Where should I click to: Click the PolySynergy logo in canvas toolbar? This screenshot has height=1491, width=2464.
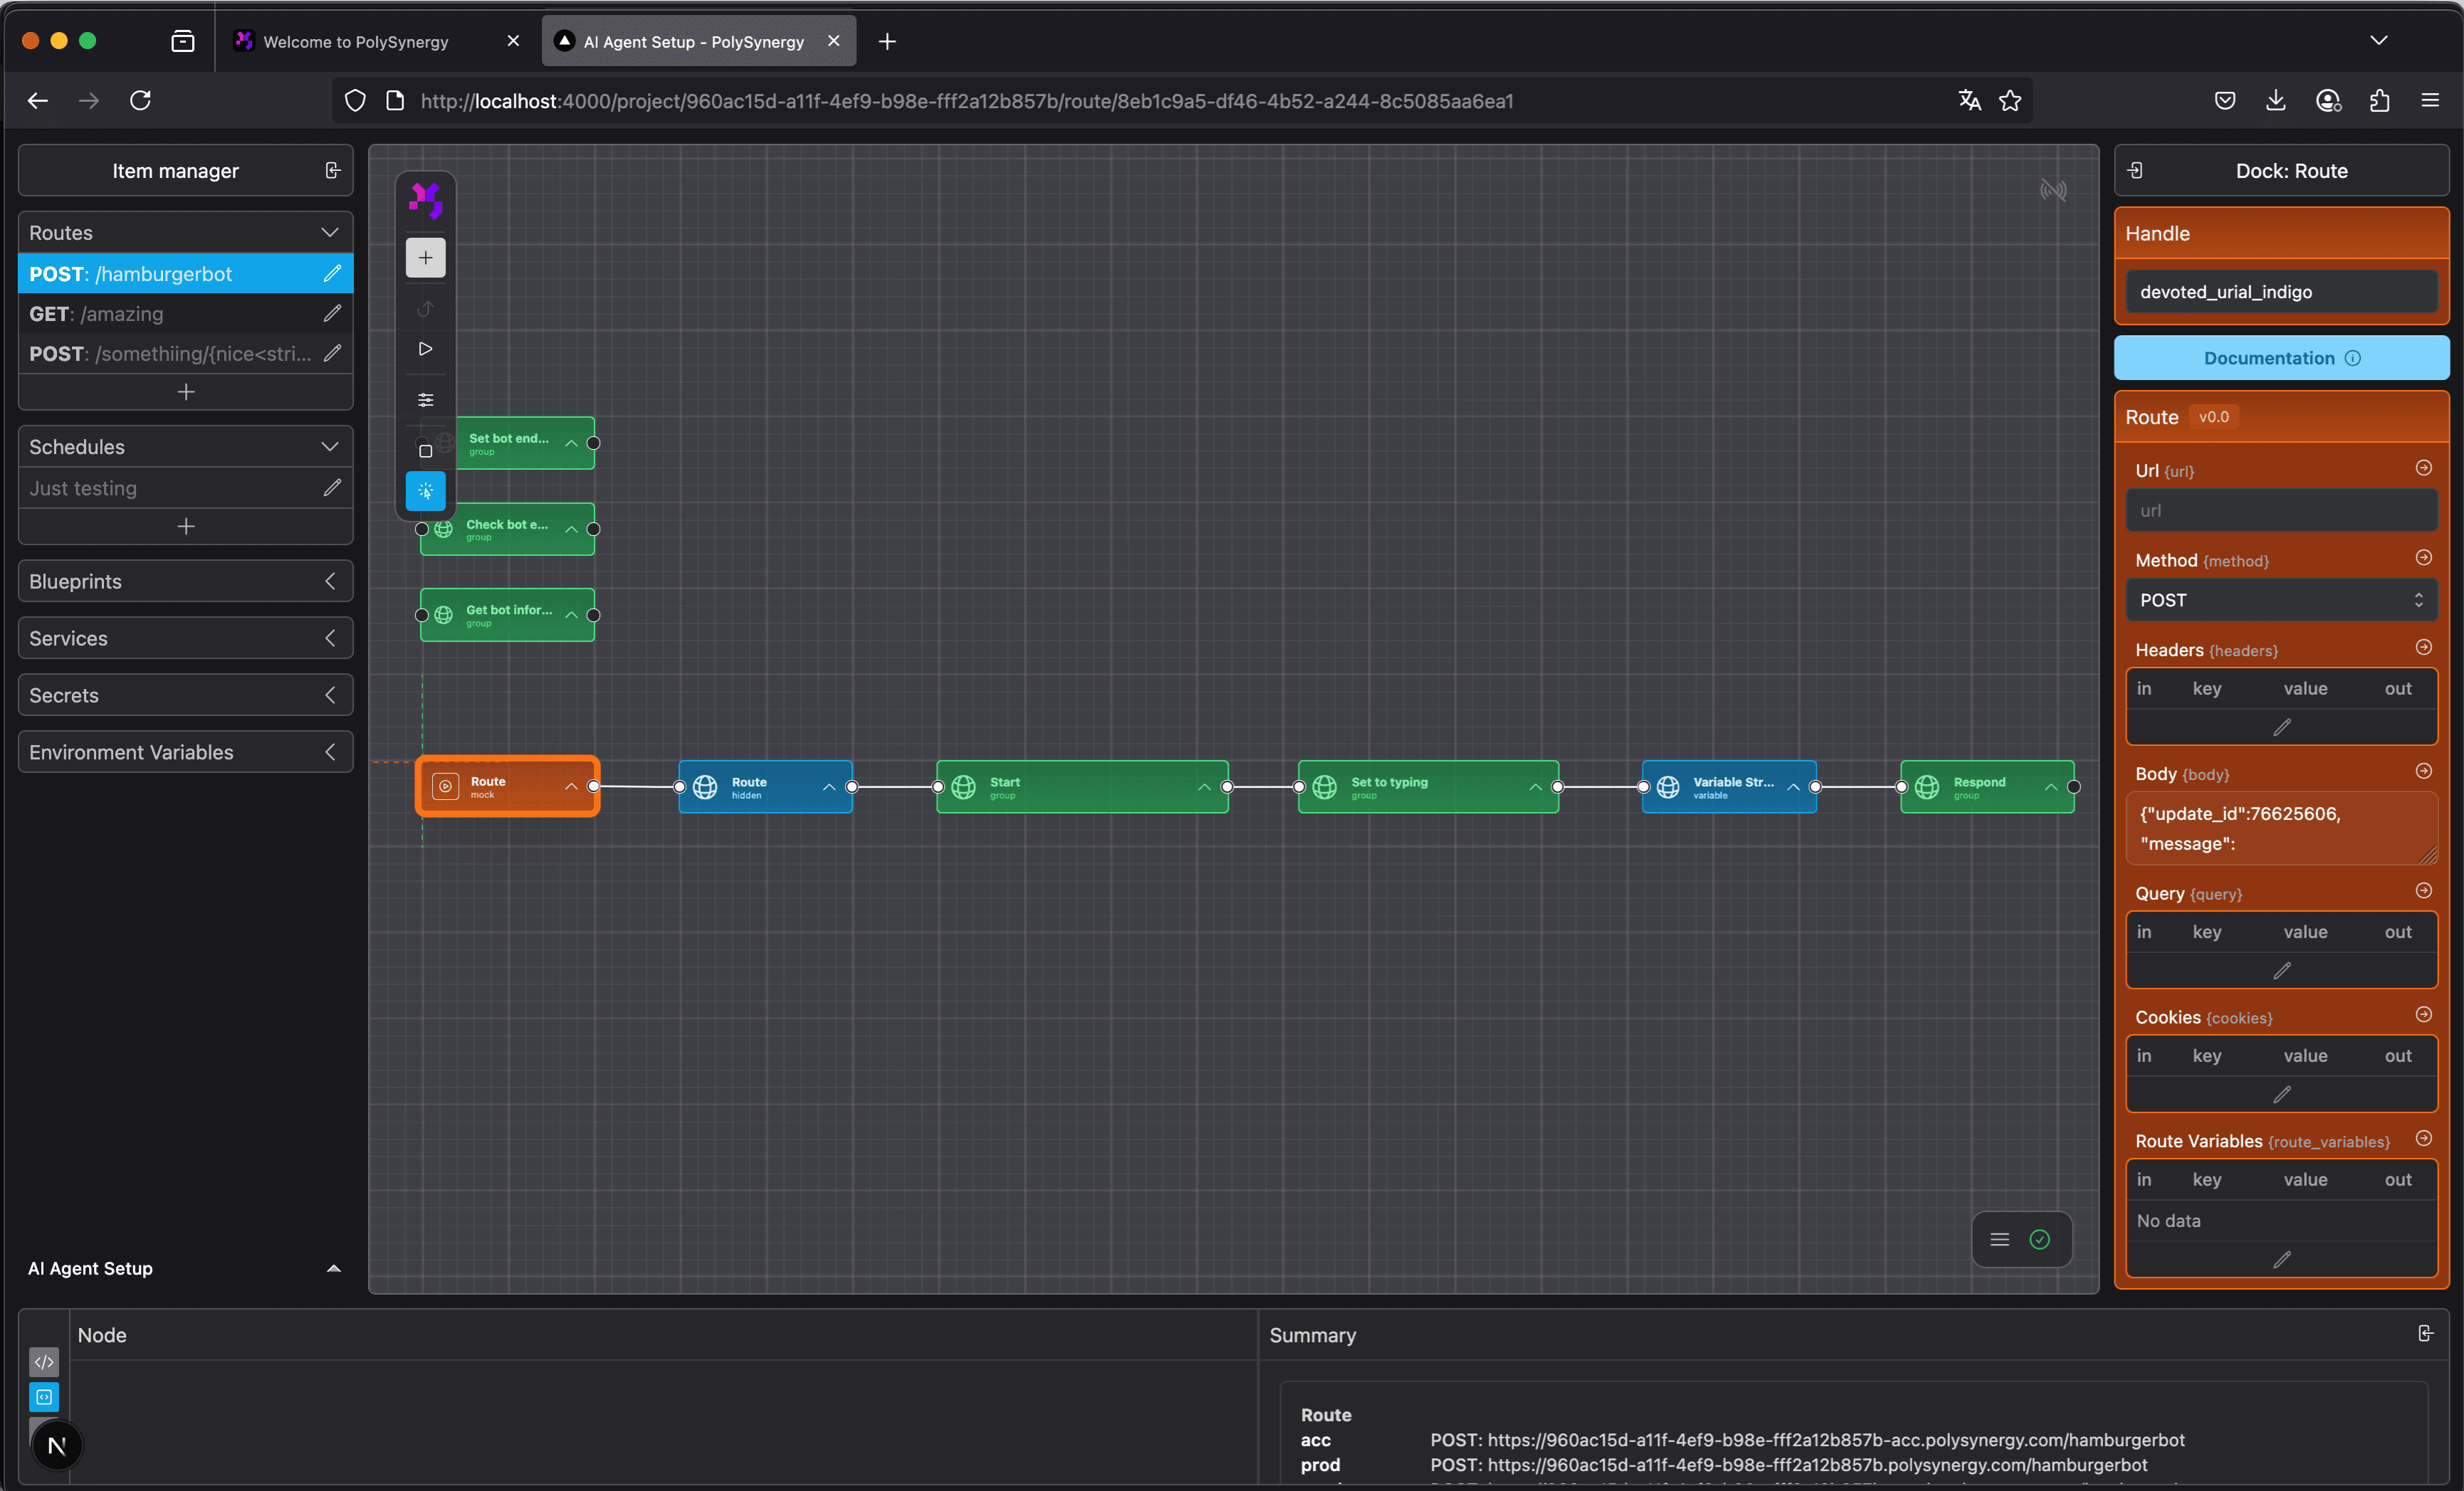(425, 200)
